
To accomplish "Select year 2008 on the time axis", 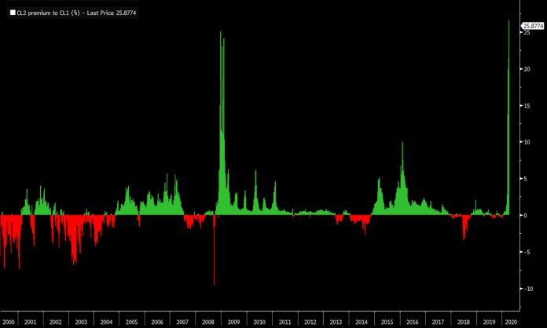I will [208, 322].
